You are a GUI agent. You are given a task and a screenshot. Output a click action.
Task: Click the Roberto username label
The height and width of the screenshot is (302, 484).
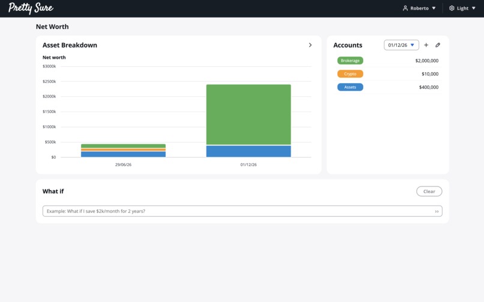420,8
